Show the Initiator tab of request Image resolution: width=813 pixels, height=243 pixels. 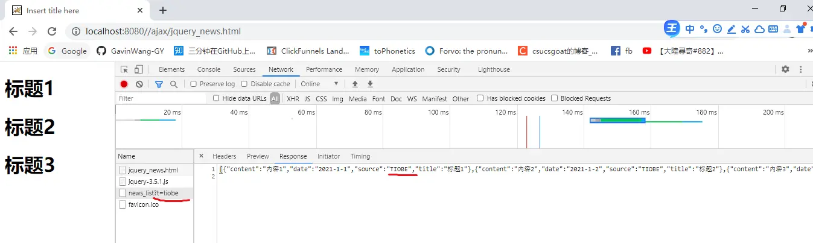pos(328,156)
